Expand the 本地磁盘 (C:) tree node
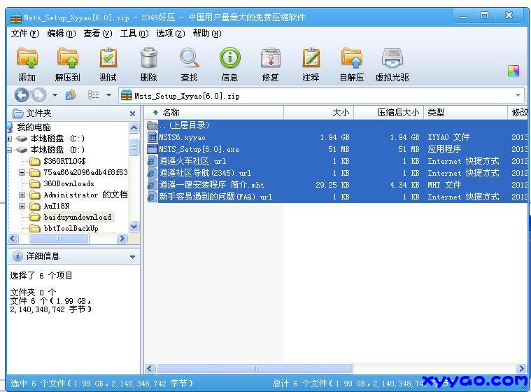This screenshot has height=392, width=531. coord(10,139)
